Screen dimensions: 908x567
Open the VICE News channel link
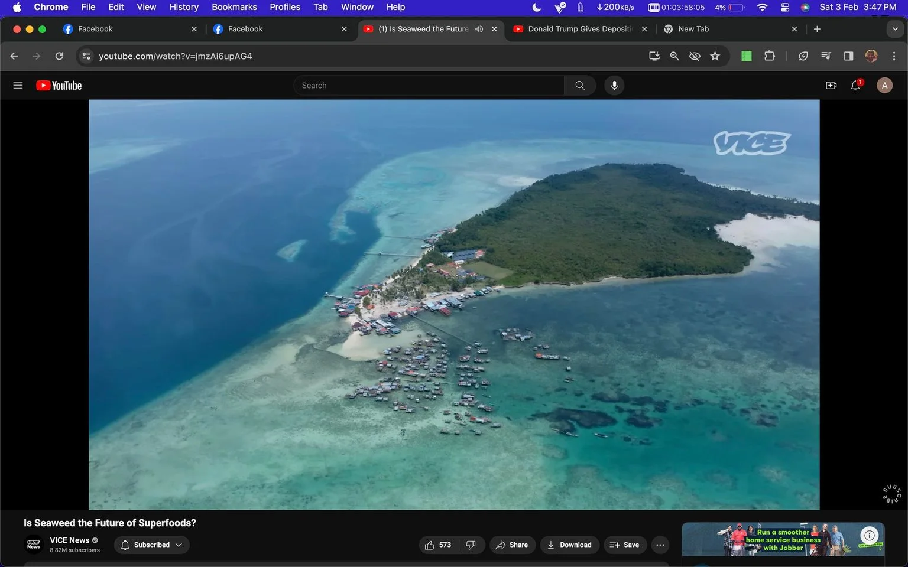click(x=69, y=540)
